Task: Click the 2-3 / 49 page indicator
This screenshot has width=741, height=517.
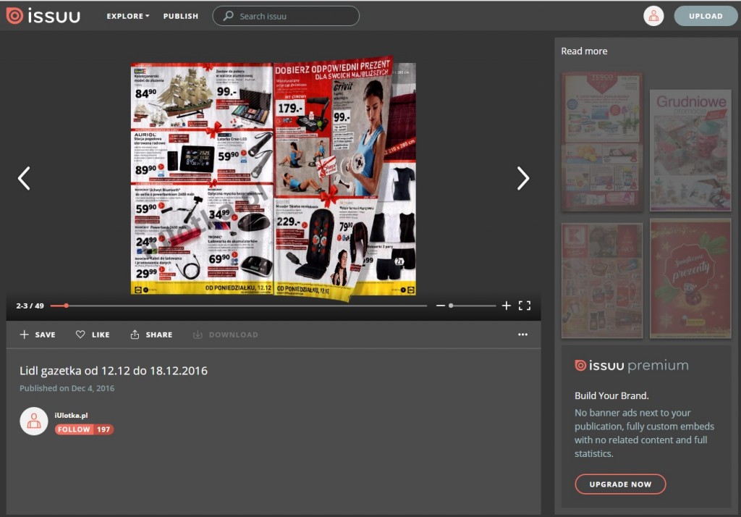Action: coord(30,306)
